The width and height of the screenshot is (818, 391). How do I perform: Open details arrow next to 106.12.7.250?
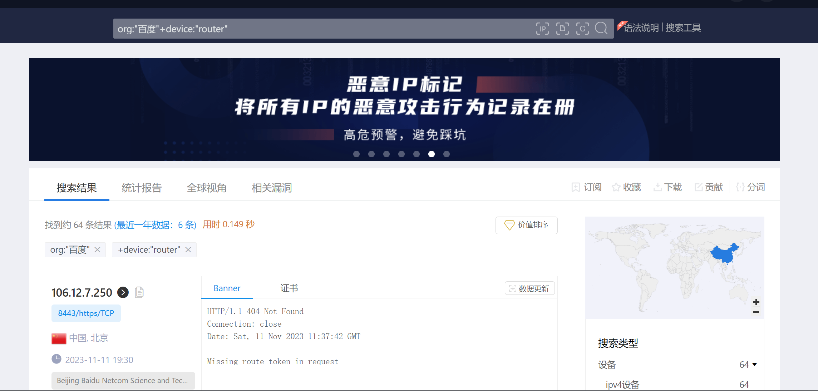point(123,292)
